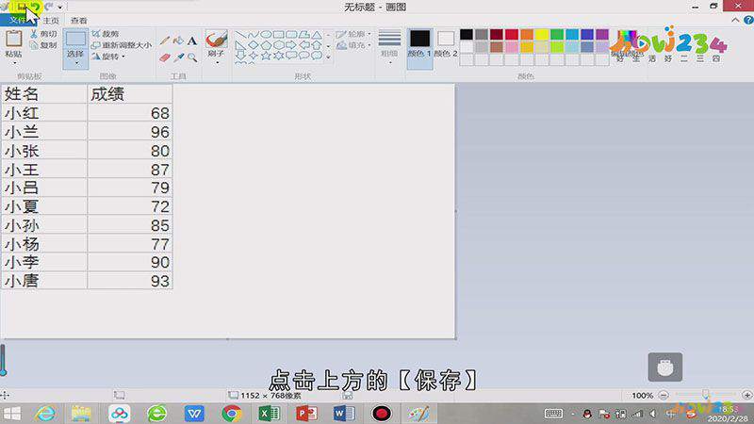Screen dimensions: 754x424
Task: Click the 刷子 (Brushes) icon
Action: point(217,39)
